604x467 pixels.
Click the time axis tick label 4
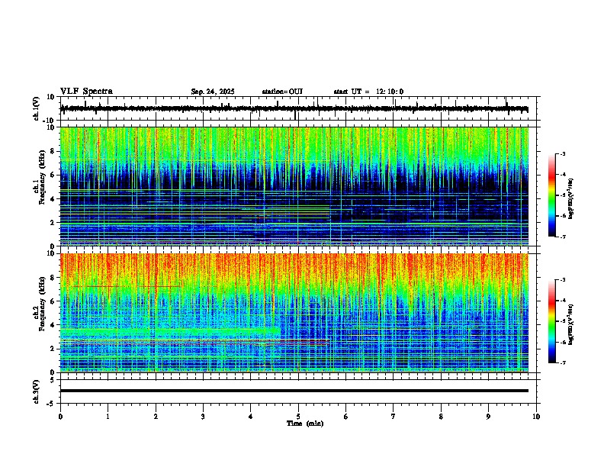250,417
